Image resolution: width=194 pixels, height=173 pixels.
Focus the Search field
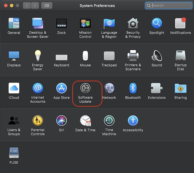(x=169, y=5)
